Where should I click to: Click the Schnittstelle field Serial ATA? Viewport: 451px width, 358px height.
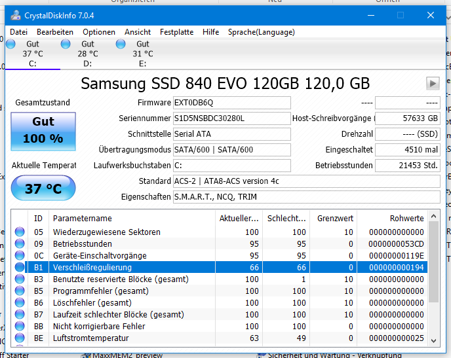click(232, 134)
